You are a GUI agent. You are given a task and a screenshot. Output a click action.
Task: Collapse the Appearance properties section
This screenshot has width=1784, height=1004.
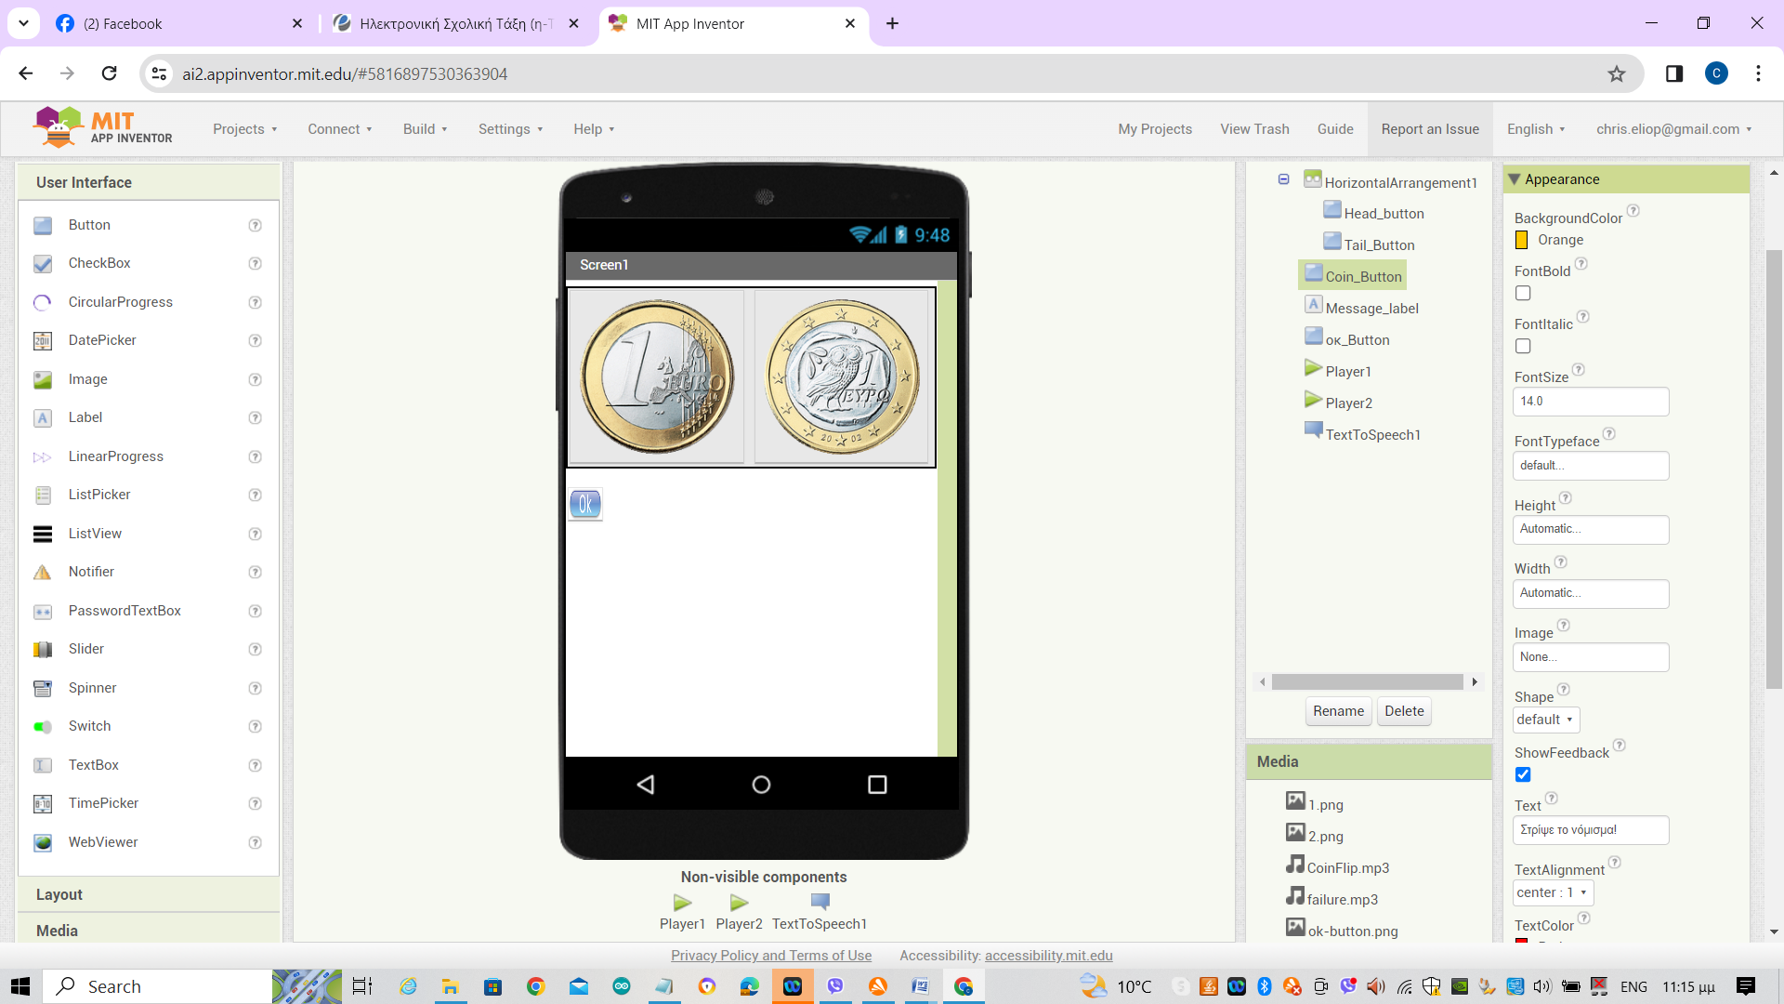[1515, 179]
